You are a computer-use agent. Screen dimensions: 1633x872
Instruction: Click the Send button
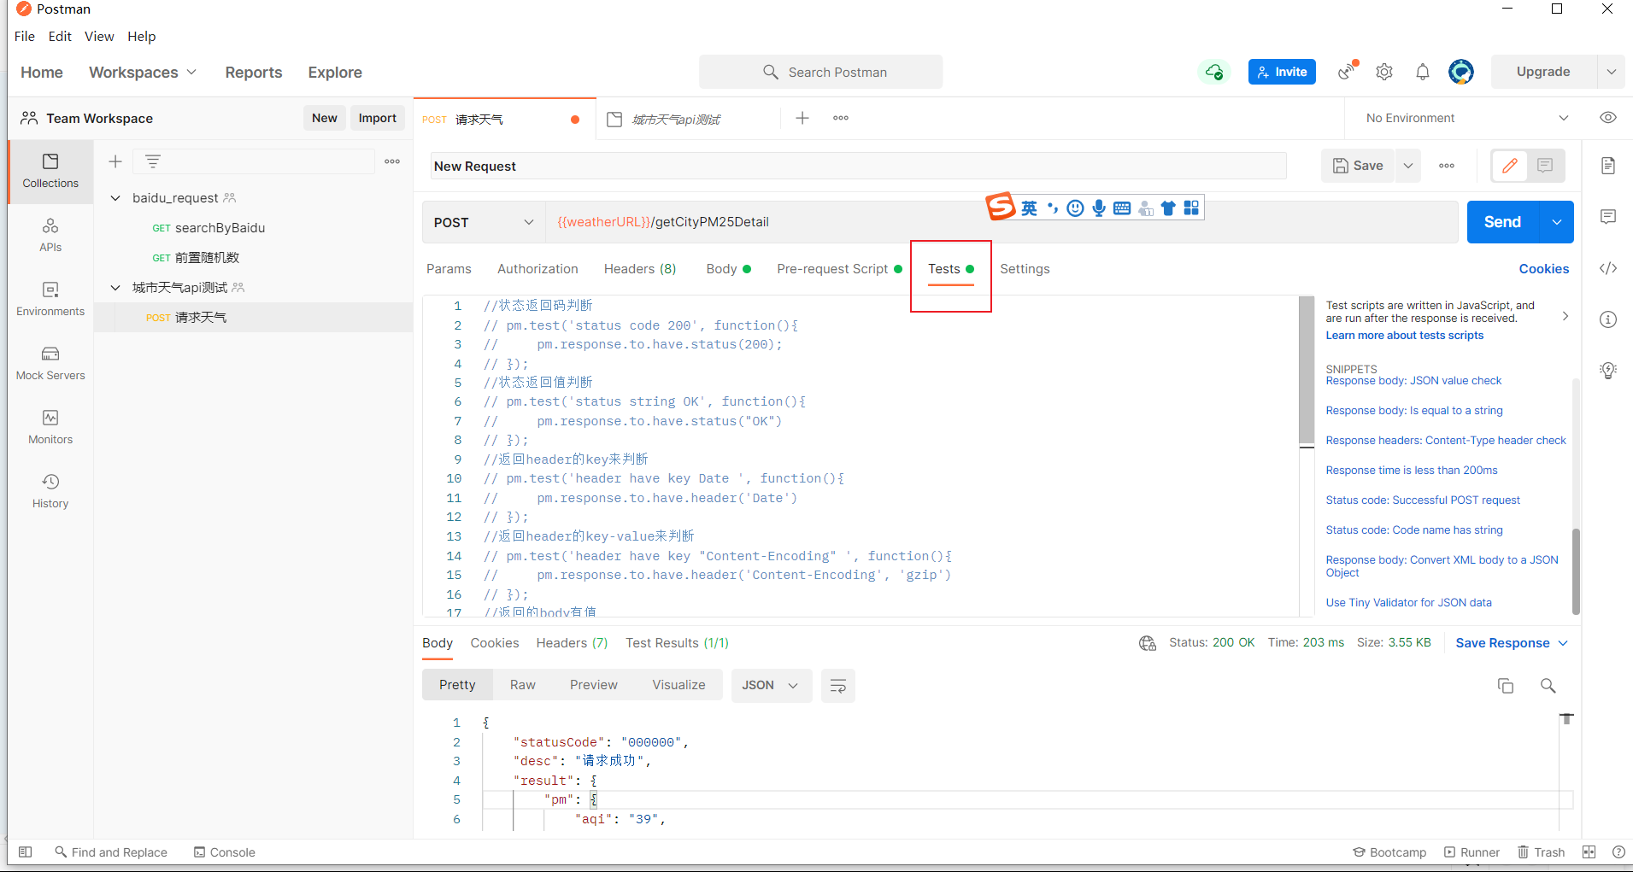[1503, 222]
